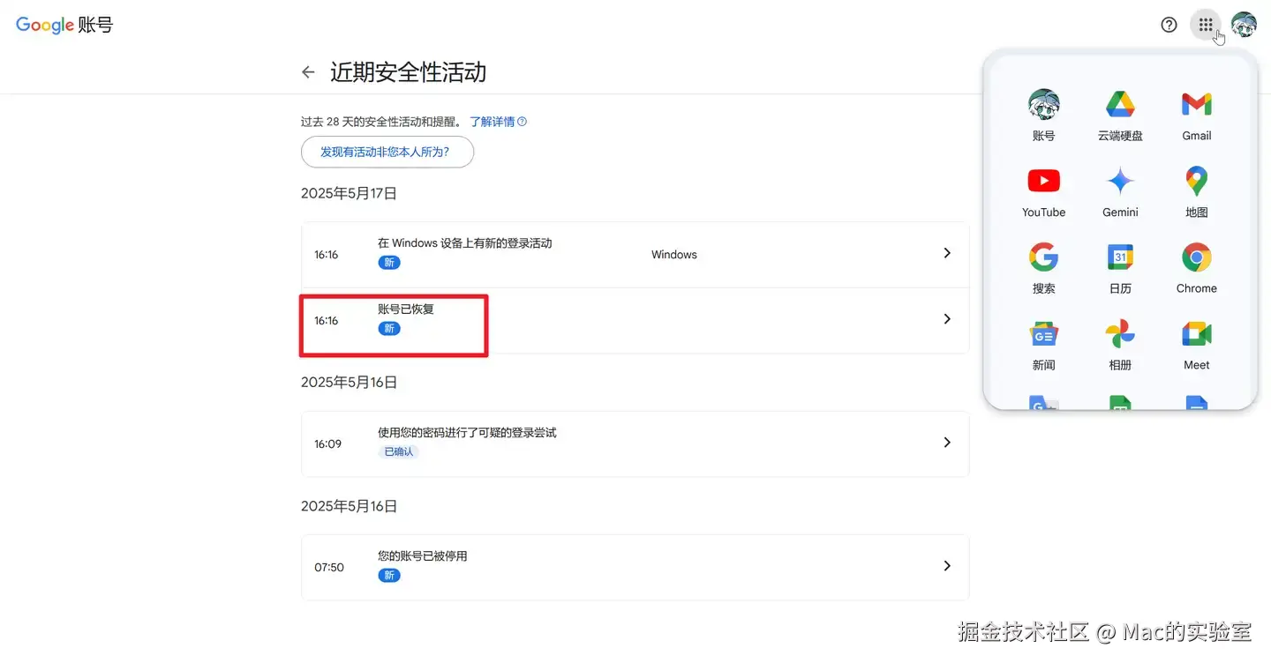Image resolution: width=1271 pixels, height=663 pixels.
Task: Click the info icon beside 了解详情
Action: [522, 122]
